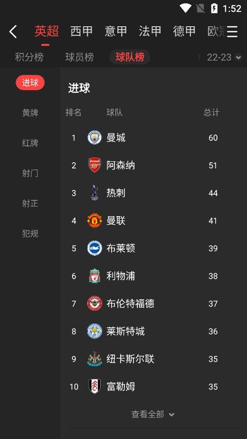247x439 pixels.
Task: Tap the Liverpool club crest
Action: click(x=94, y=276)
